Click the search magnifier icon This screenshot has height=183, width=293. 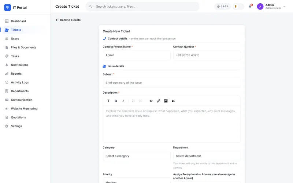90,7
